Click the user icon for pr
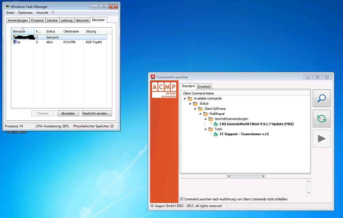The image size is (343, 218). [x=15, y=42]
